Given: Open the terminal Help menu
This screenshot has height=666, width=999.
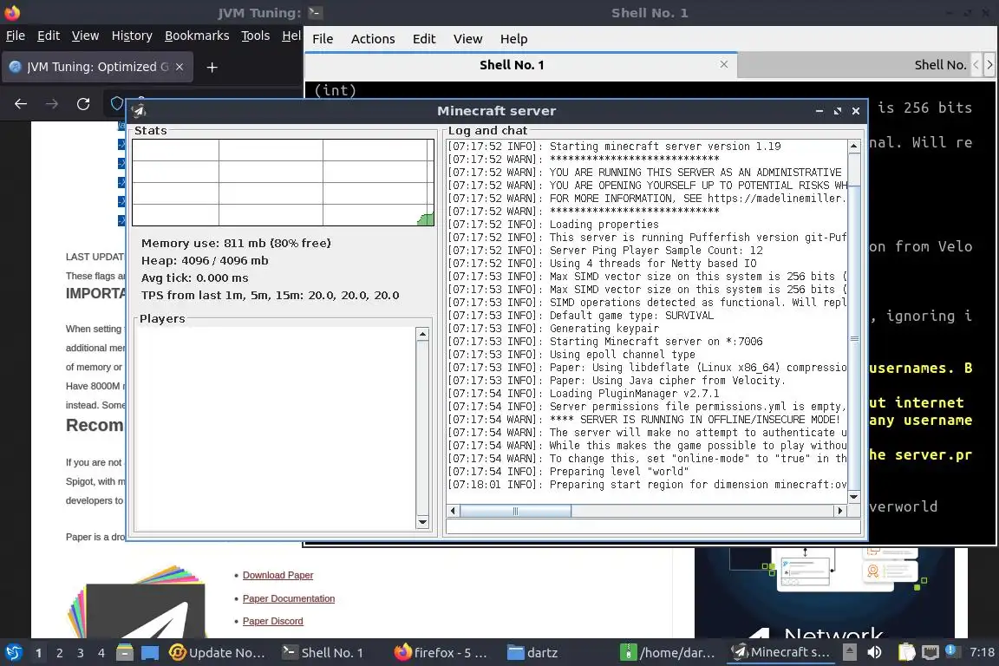Looking at the screenshot, I should tap(513, 39).
